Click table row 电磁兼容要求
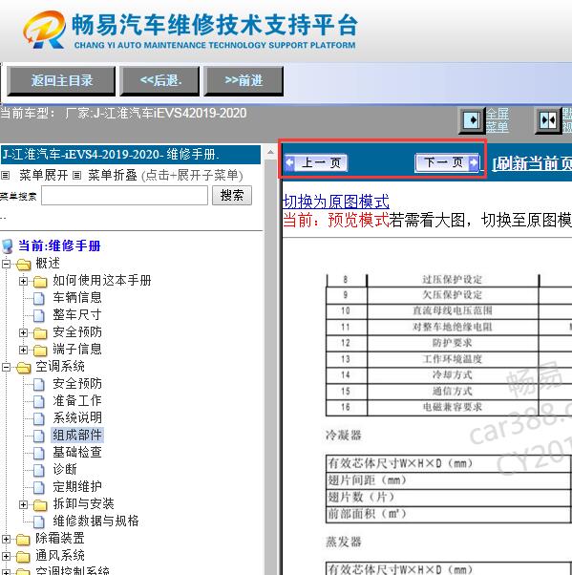Image resolution: width=572 pixels, height=575 pixels. (452, 407)
